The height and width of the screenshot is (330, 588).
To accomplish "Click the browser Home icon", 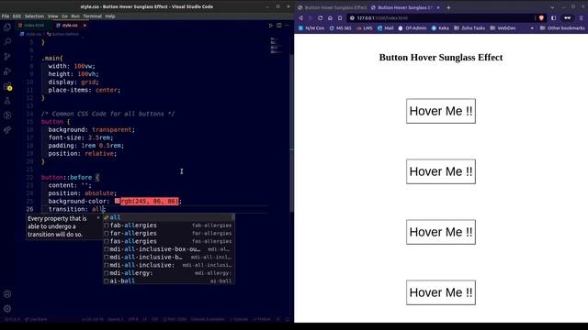I will [x=330, y=18].
